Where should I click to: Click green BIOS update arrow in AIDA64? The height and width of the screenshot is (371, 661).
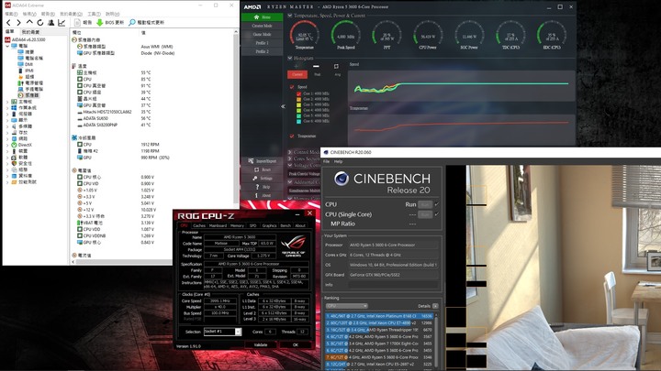(100, 22)
